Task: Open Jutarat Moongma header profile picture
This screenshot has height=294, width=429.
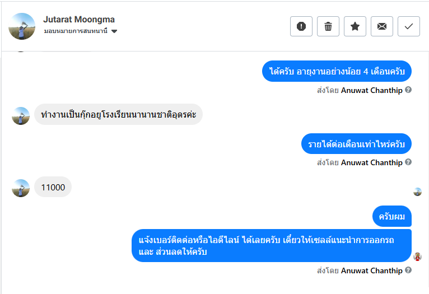Action: coord(22,26)
